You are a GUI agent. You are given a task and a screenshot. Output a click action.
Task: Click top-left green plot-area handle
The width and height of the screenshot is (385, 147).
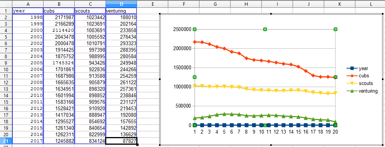point(194,29)
